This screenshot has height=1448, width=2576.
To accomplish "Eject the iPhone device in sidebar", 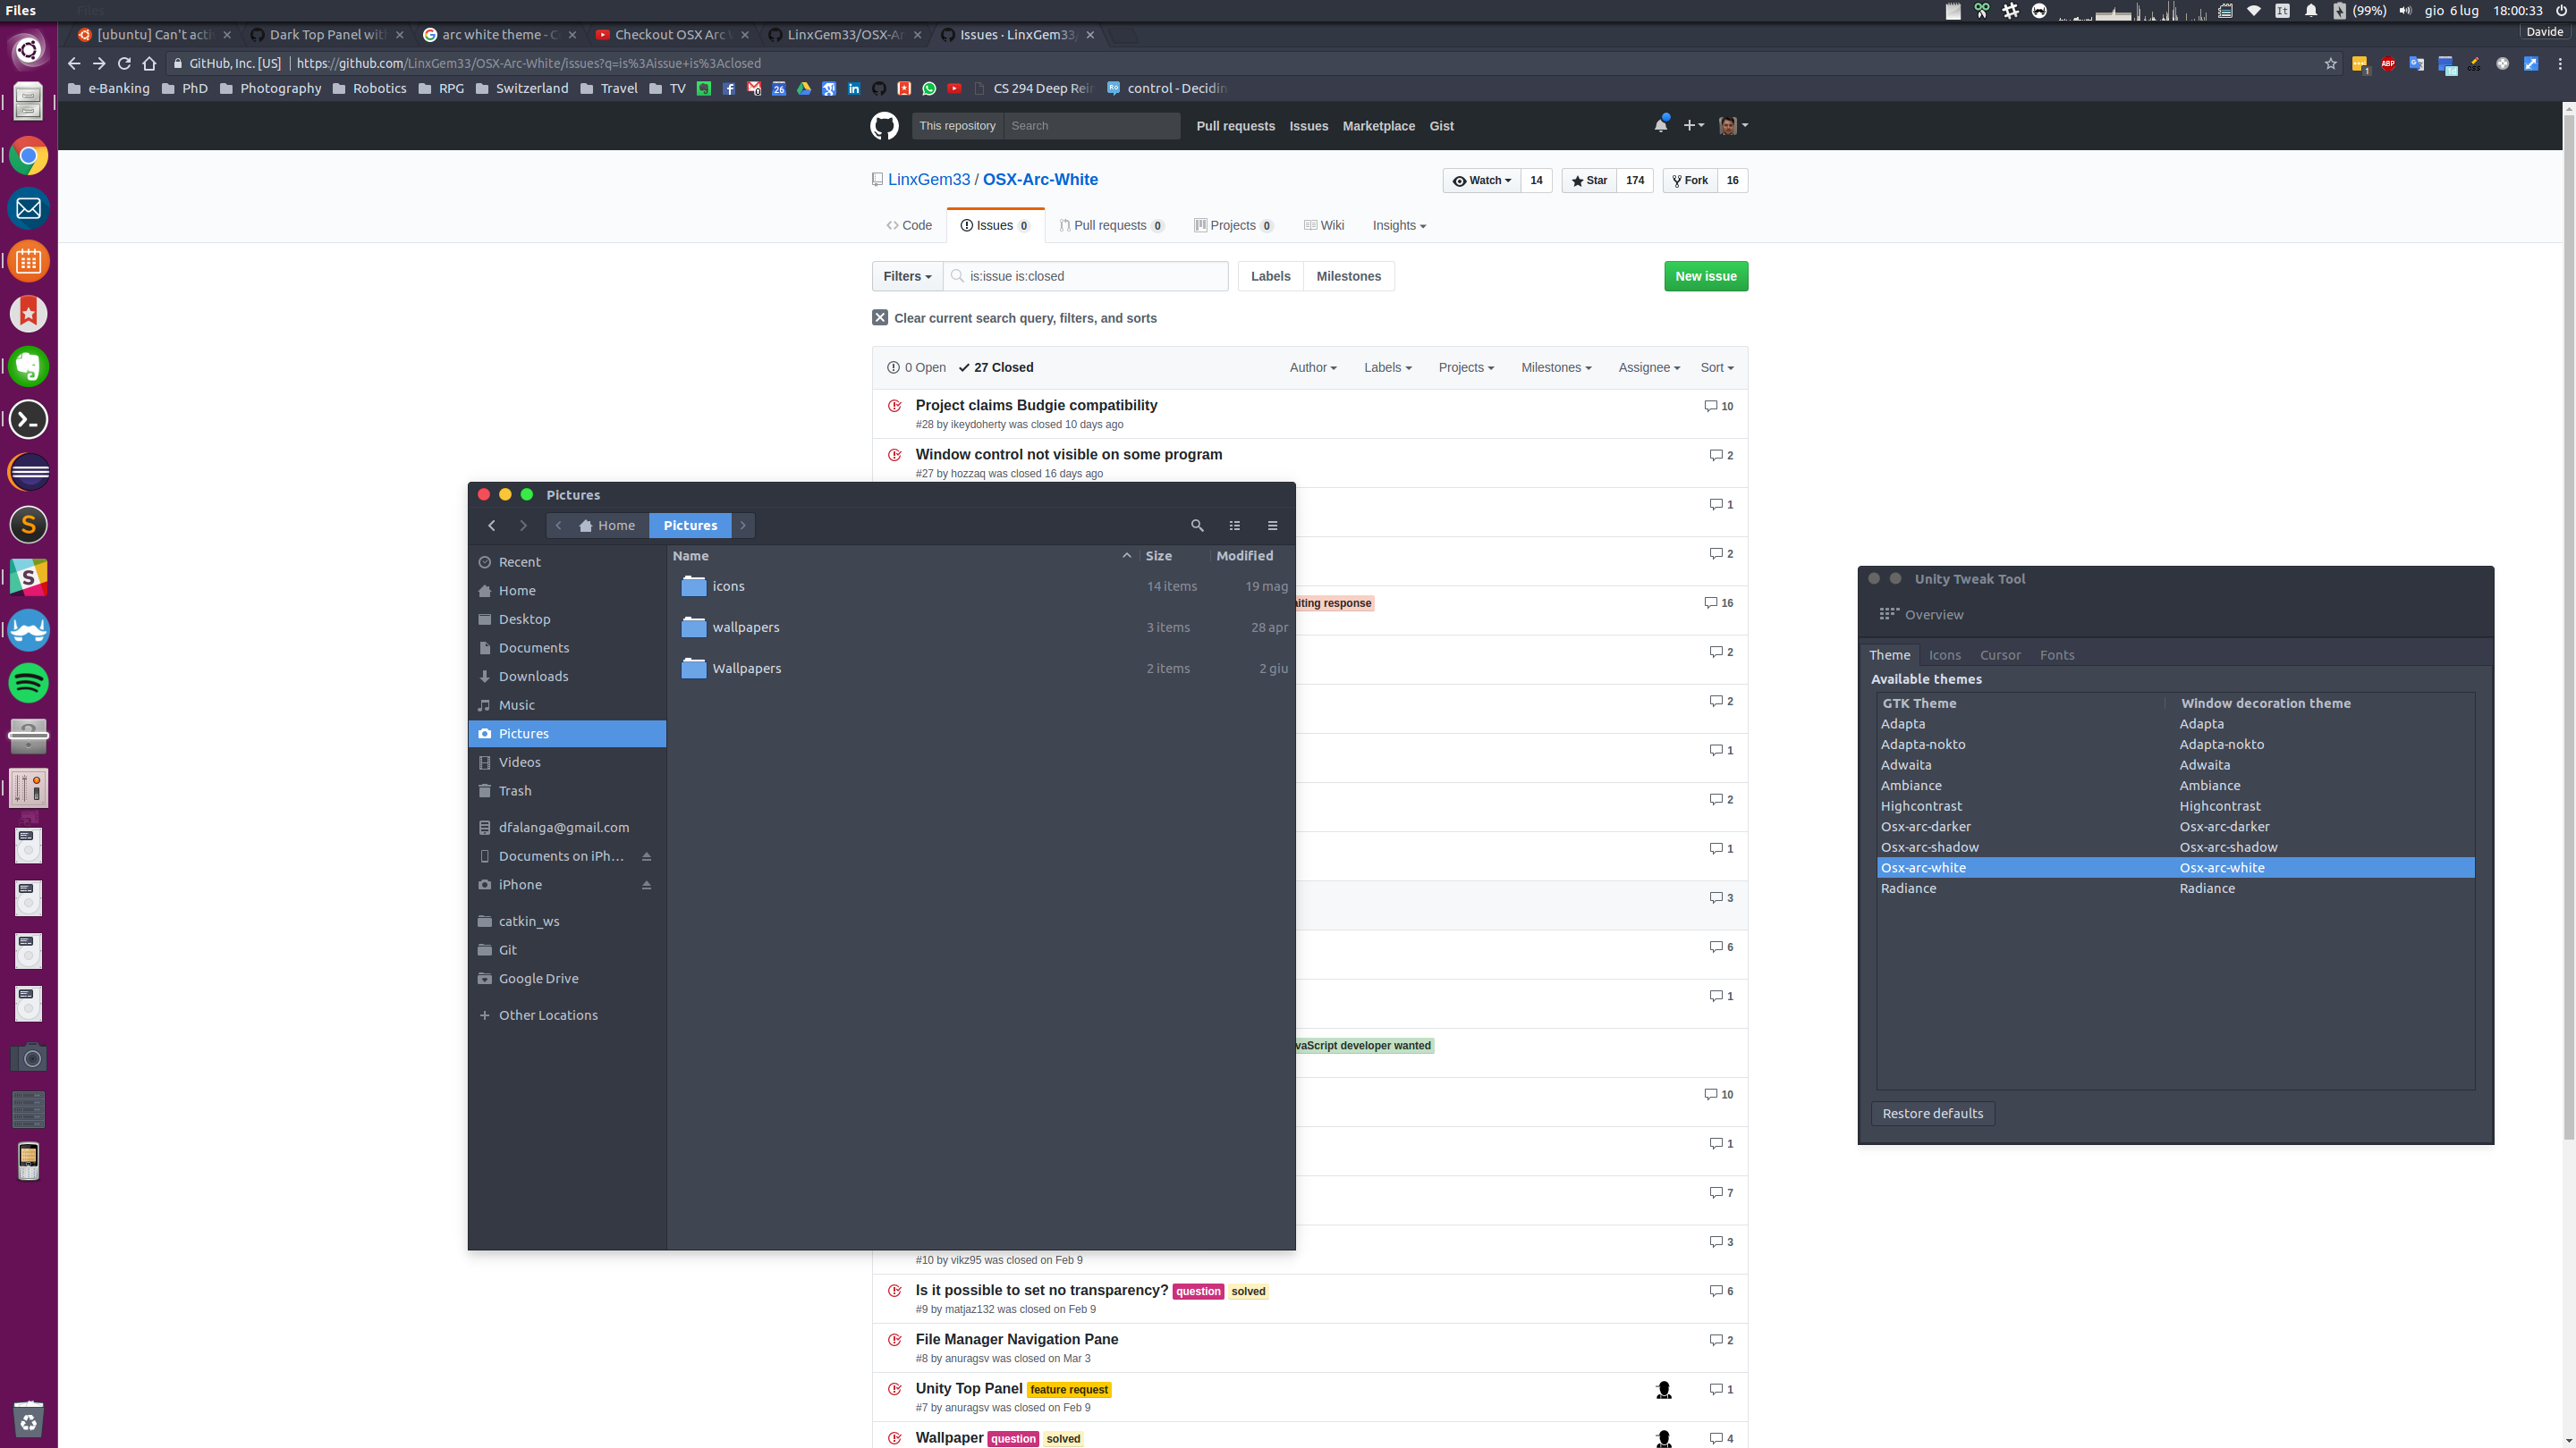I will coord(646,886).
